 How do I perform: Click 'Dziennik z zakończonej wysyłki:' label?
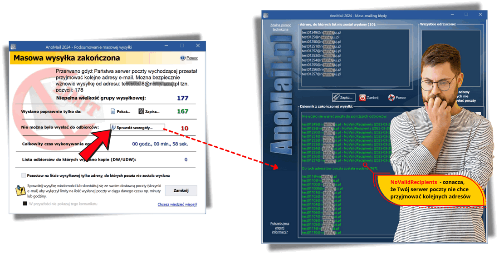pyautogui.click(x=326, y=106)
